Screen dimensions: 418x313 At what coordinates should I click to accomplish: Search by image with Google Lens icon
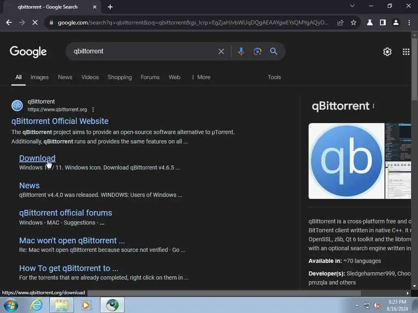coord(257,51)
